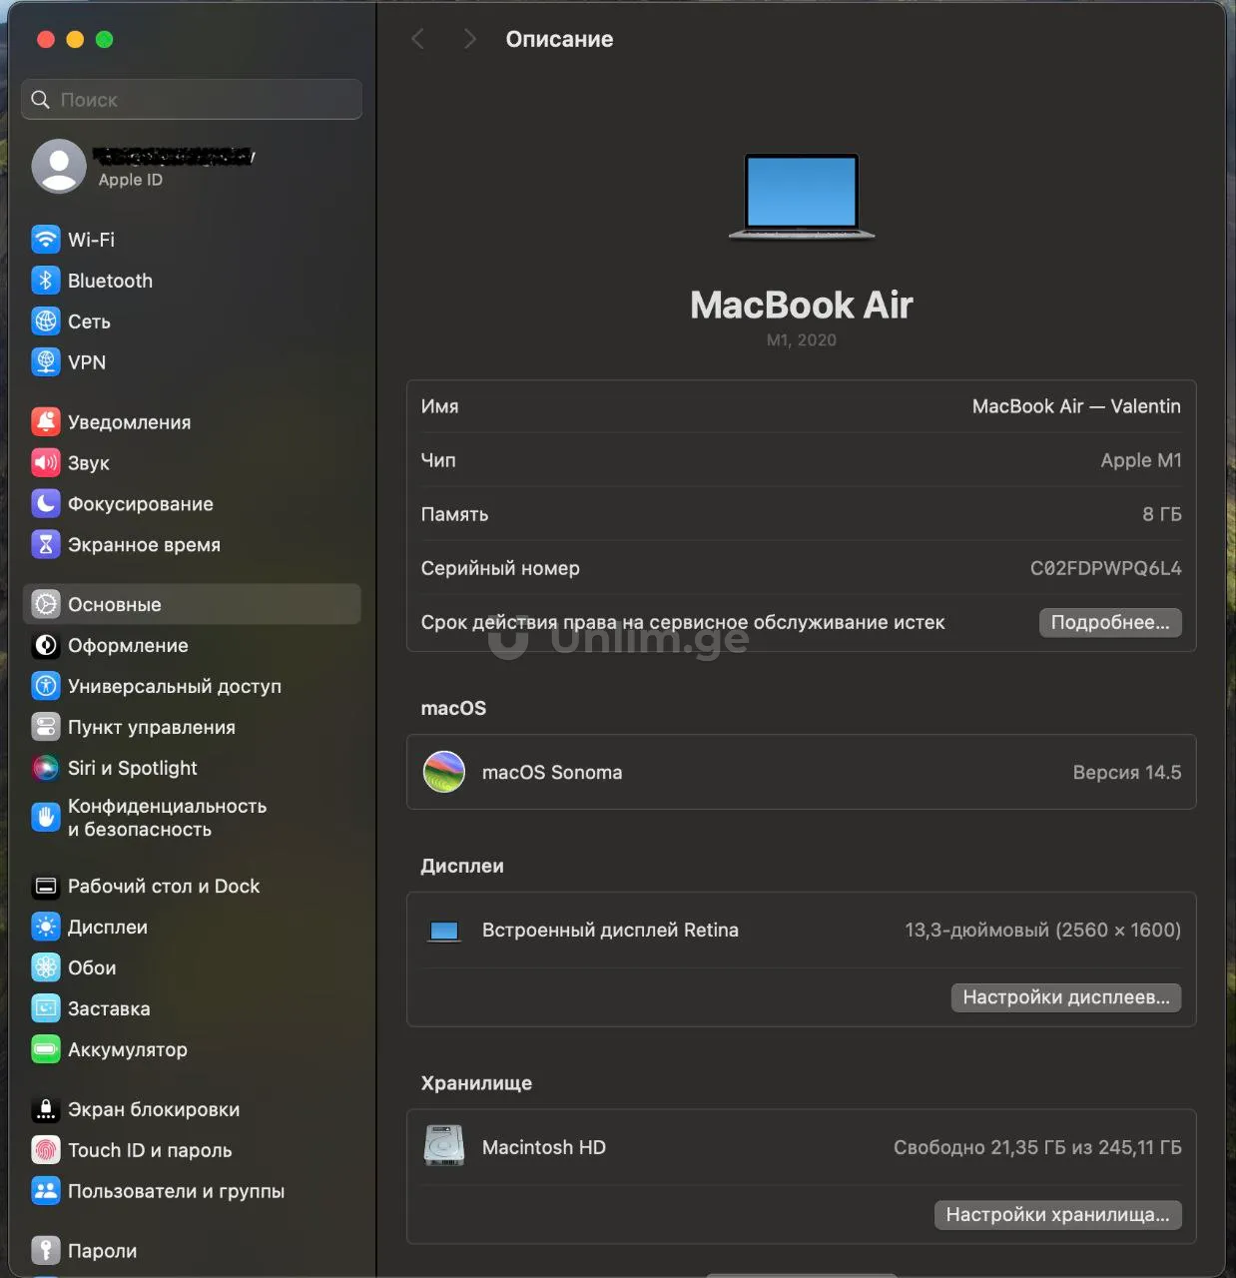Open Пункт управления icon
Image resolution: width=1236 pixels, height=1278 pixels.
pyautogui.click(x=46, y=728)
